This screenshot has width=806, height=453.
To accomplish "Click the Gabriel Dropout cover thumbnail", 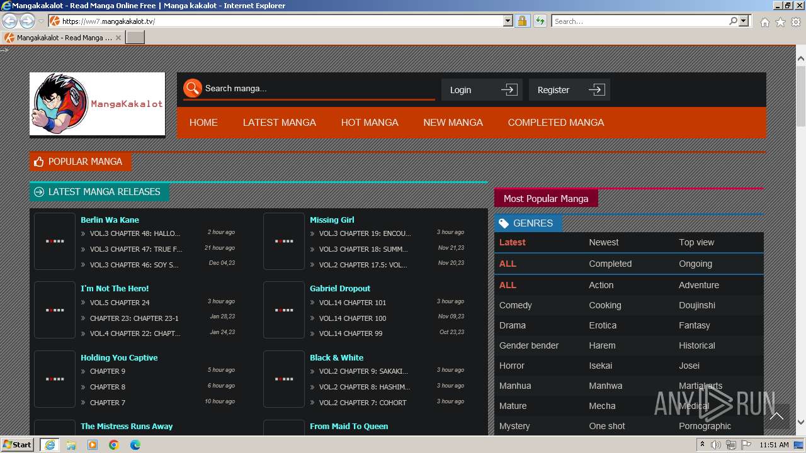I will pos(284,310).
